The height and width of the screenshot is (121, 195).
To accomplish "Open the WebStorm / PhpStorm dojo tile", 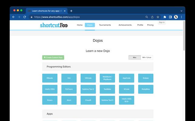I will tap(107, 78).
